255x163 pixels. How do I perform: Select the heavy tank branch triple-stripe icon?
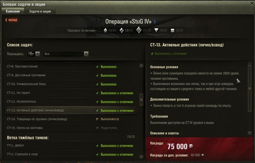tap(139, 30)
